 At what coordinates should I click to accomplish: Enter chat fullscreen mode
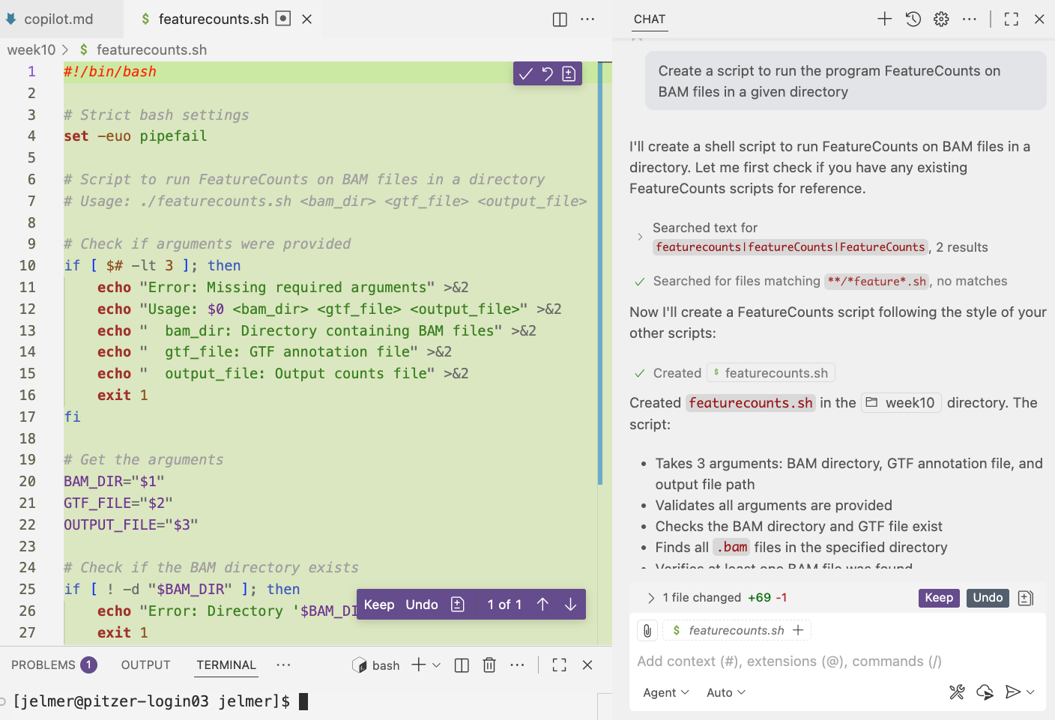pos(1011,19)
